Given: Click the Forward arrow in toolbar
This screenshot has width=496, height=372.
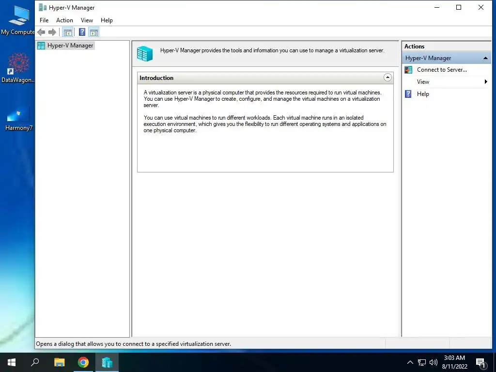Looking at the screenshot, I should coord(52,32).
